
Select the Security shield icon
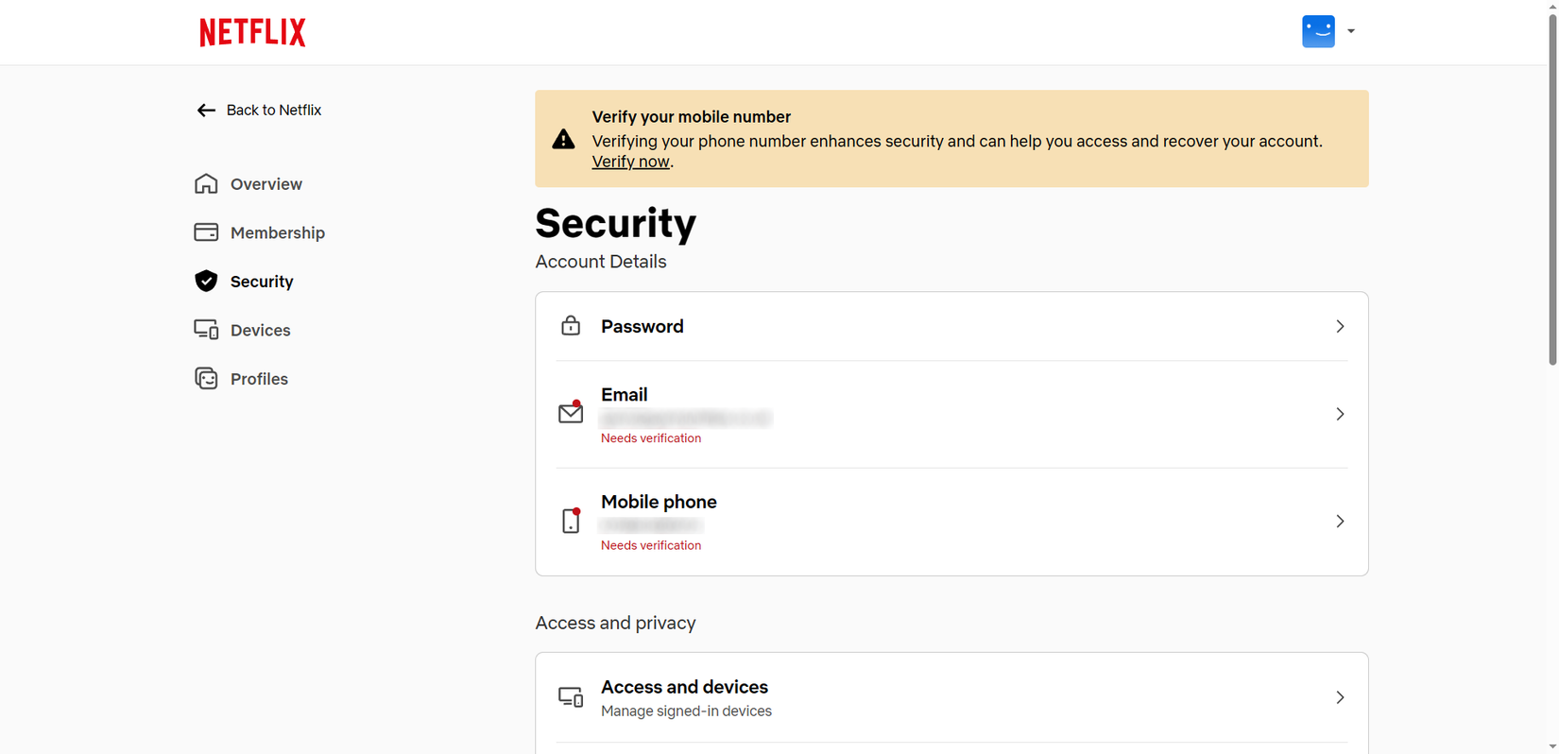[x=206, y=281]
